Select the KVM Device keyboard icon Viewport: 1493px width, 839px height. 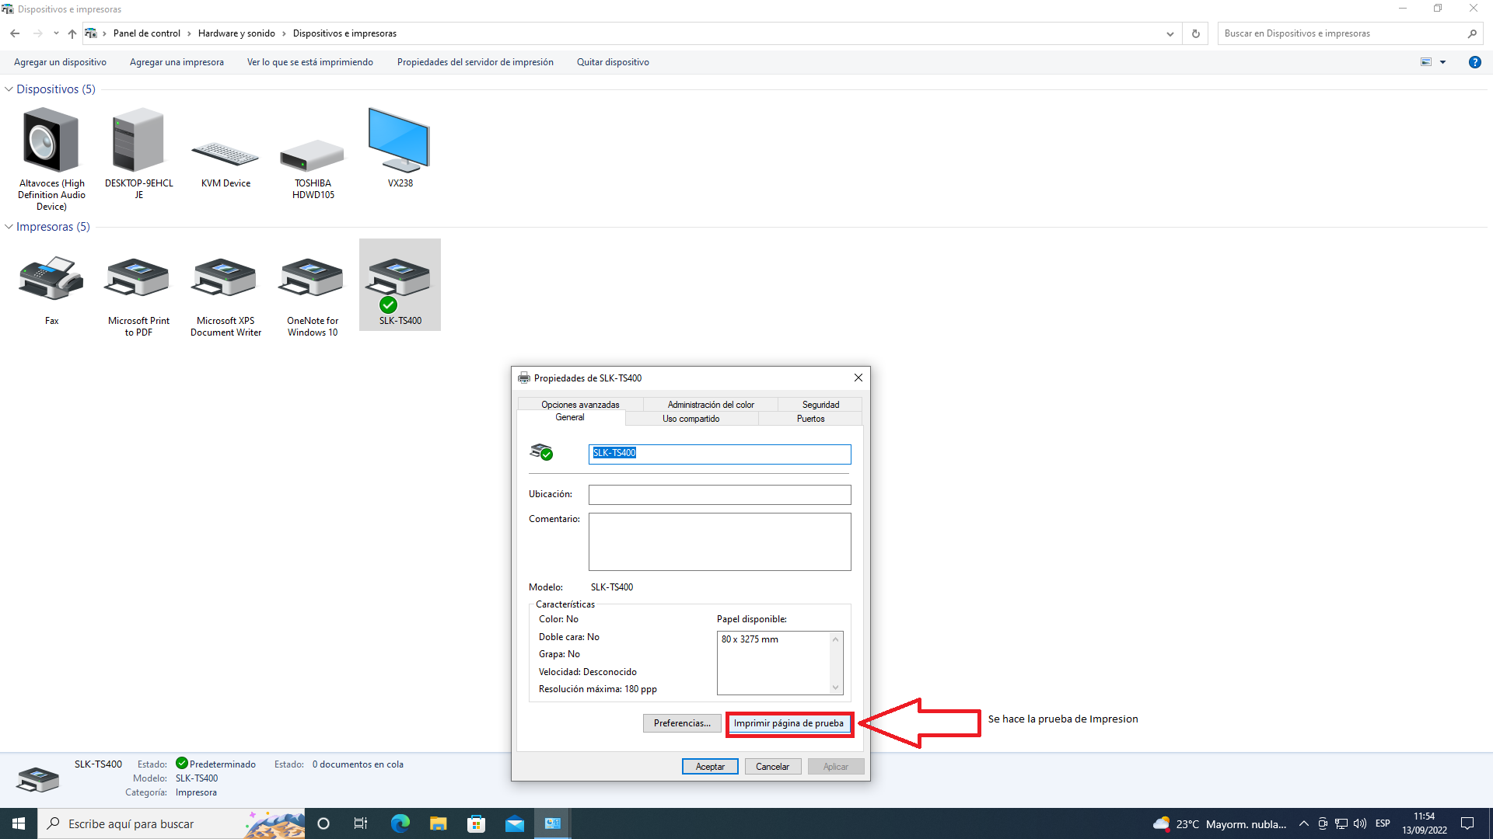226,155
